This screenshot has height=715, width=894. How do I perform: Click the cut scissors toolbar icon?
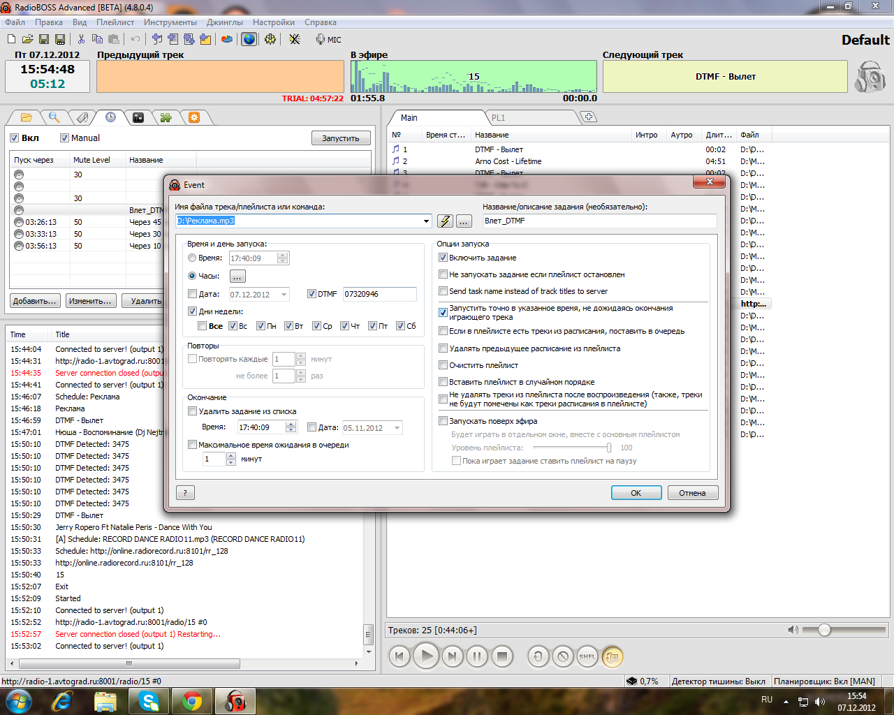click(x=81, y=39)
